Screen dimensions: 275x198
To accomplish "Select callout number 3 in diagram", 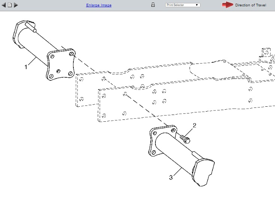I will (x=171, y=177).
